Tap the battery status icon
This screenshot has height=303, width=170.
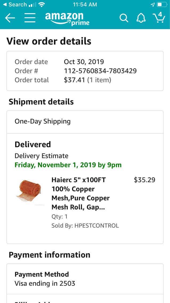click(x=161, y=5)
